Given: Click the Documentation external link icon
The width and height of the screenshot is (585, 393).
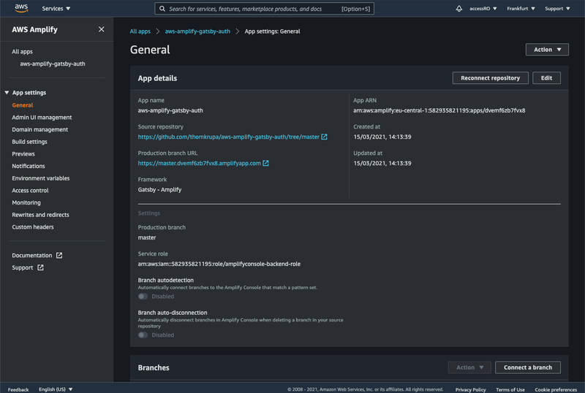Looking at the screenshot, I should (x=59, y=256).
